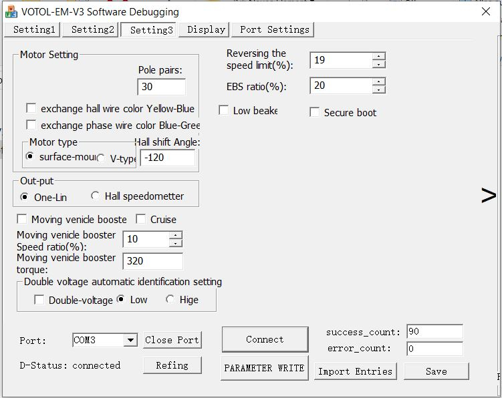This screenshot has height=398, width=502.
Task: Choose Hige double-voltage setting
Action: (170, 300)
